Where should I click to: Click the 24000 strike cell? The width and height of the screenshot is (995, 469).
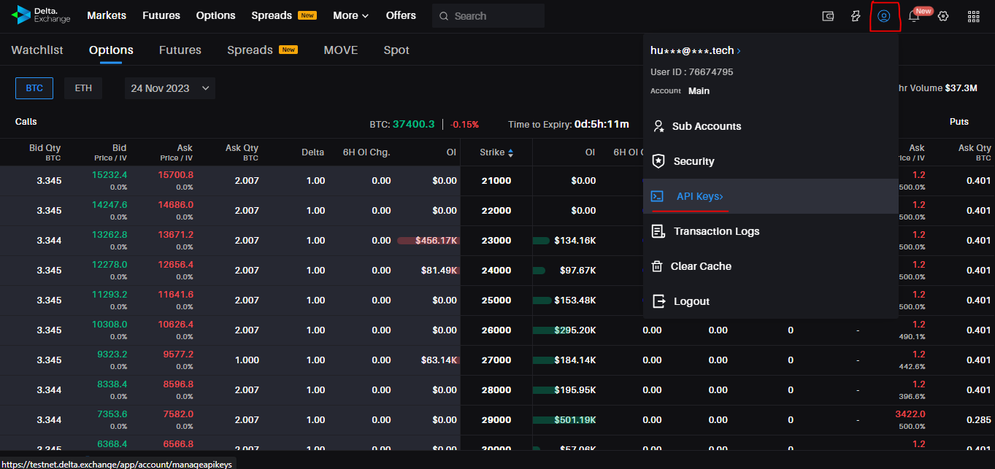tap(496, 271)
